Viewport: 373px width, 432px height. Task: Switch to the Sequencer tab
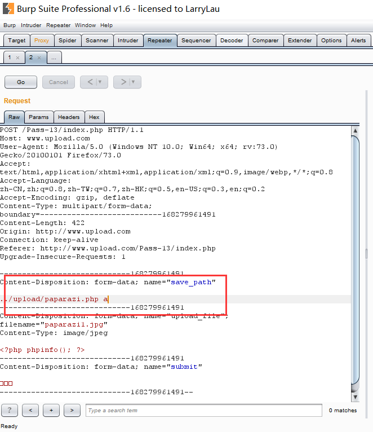(196, 41)
